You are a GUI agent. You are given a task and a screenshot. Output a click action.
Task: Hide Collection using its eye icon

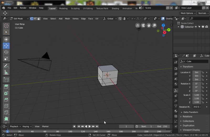coord(196,27)
